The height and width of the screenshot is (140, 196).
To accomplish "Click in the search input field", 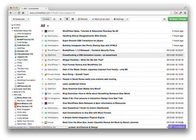I will [146, 19].
